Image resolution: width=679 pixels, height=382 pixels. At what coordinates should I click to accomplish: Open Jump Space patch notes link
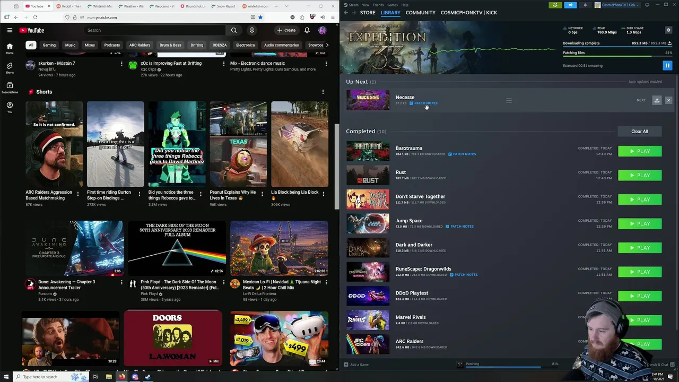459,227
